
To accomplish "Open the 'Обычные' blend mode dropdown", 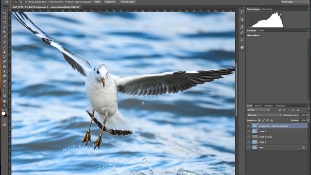I will click(264, 115).
